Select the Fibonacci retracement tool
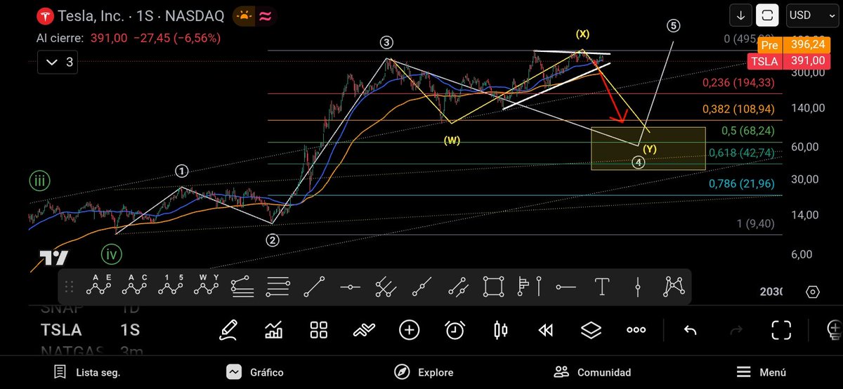This screenshot has height=389, width=843. tap(279, 286)
